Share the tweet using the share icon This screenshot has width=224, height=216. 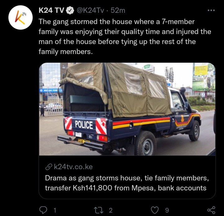[x=211, y=210]
